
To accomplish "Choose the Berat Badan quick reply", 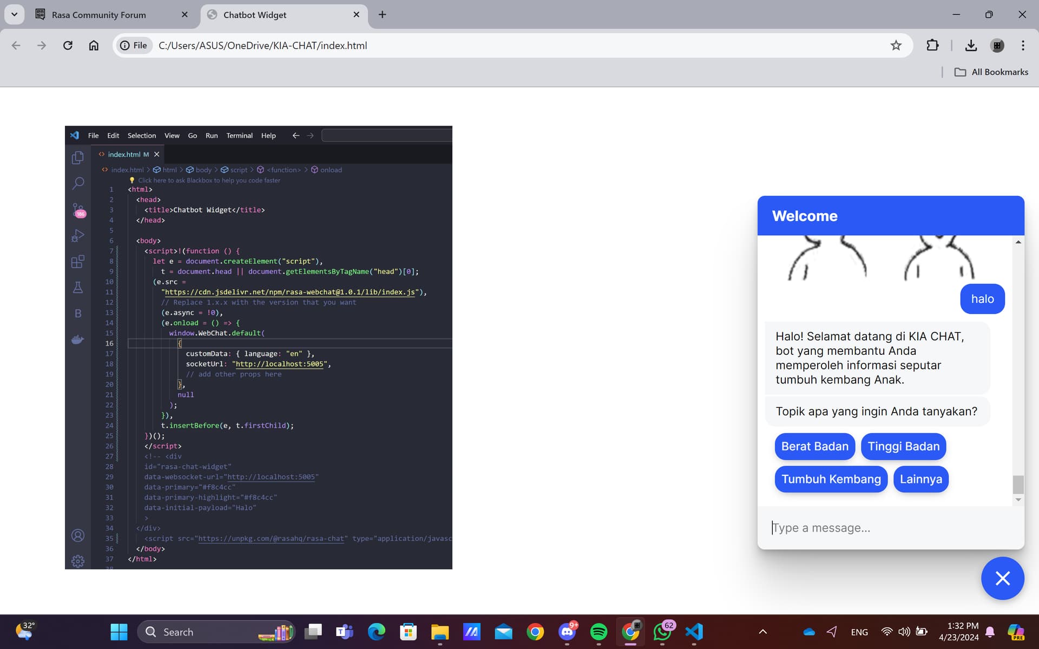I will click(814, 446).
